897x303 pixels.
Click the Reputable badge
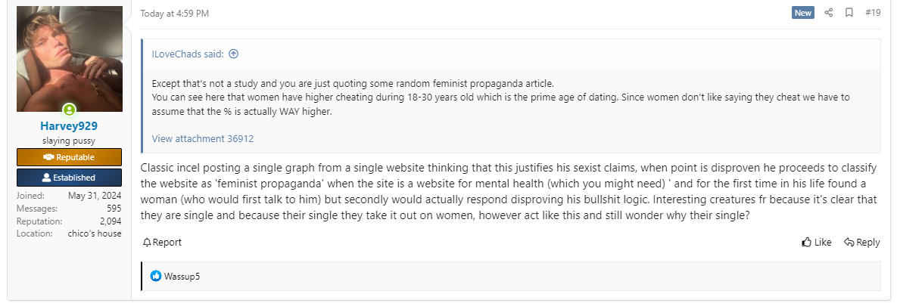pos(69,157)
